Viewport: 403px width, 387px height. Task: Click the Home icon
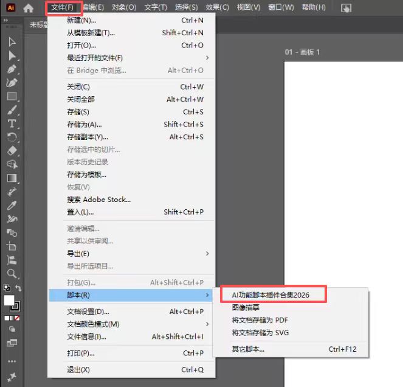[x=29, y=8]
